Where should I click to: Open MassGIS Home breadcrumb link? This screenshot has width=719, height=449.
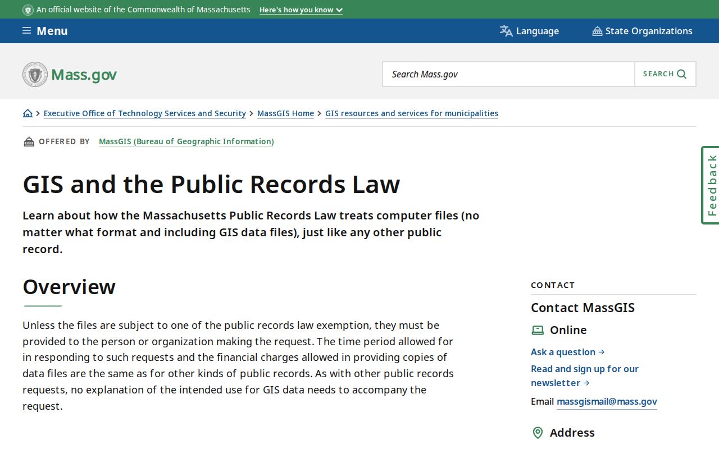click(x=285, y=113)
